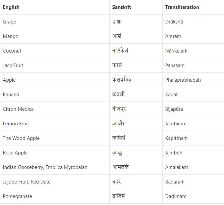Click the transliteration Drākṣhā
The height and width of the screenshot is (205, 224).
(x=174, y=22)
